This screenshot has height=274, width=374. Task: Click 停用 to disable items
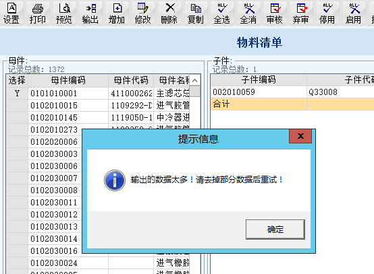327,13
